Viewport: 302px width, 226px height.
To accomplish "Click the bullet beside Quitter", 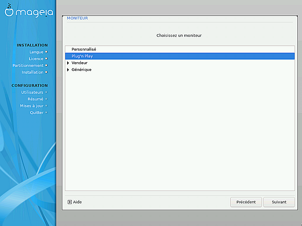I will (46, 112).
